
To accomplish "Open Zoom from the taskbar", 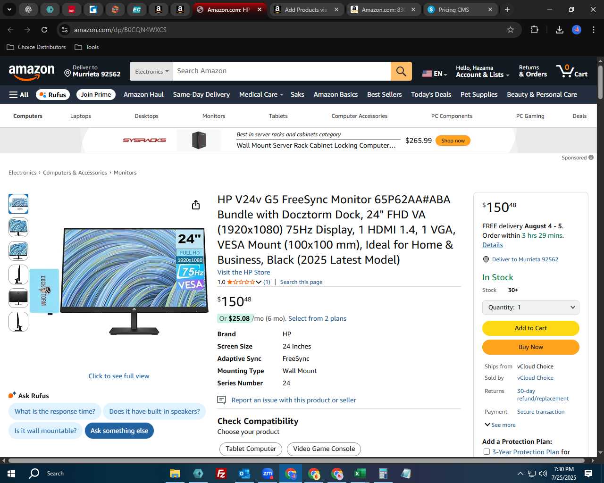I will (268, 474).
